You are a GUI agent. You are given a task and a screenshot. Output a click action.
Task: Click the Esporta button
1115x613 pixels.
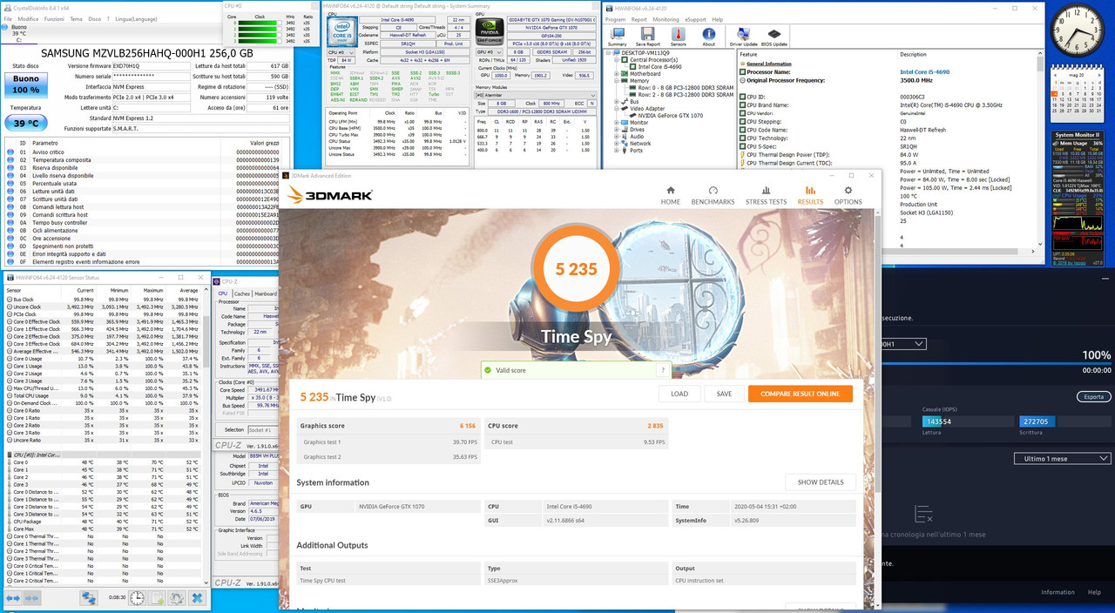point(1093,396)
